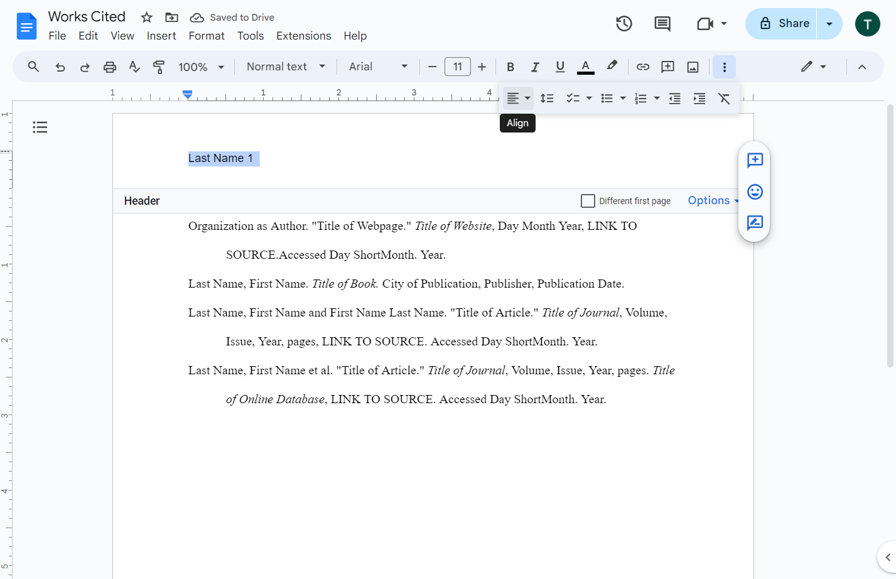Viewport: 896px width, 579px height.
Task: Open line and paragraph spacing
Action: point(547,99)
